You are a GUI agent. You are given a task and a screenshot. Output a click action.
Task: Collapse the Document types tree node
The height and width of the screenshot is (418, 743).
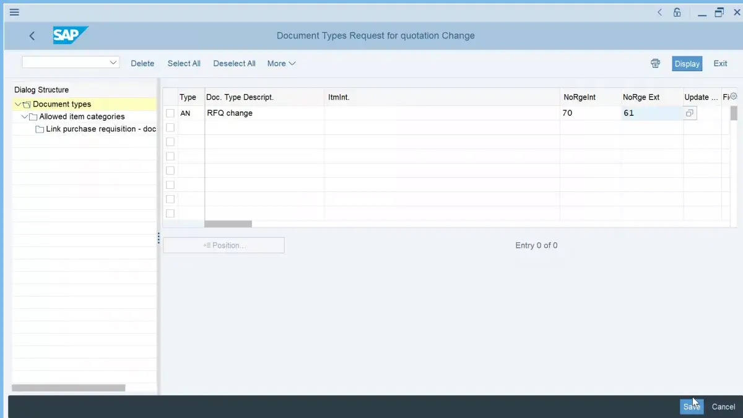tap(19, 103)
